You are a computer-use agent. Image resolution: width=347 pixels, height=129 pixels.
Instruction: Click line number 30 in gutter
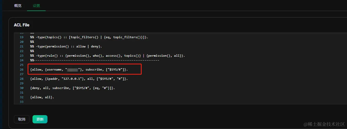(x=22, y=88)
